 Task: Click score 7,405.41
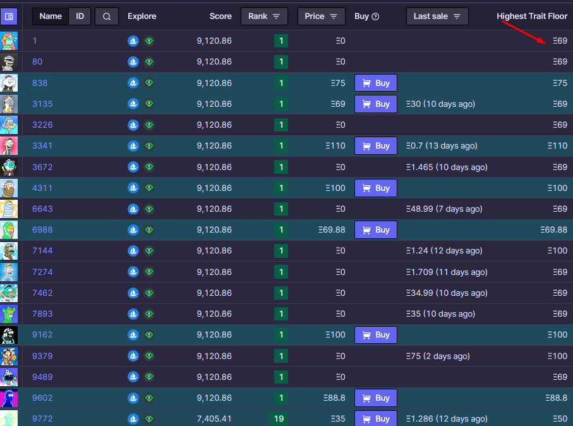pyautogui.click(x=214, y=419)
